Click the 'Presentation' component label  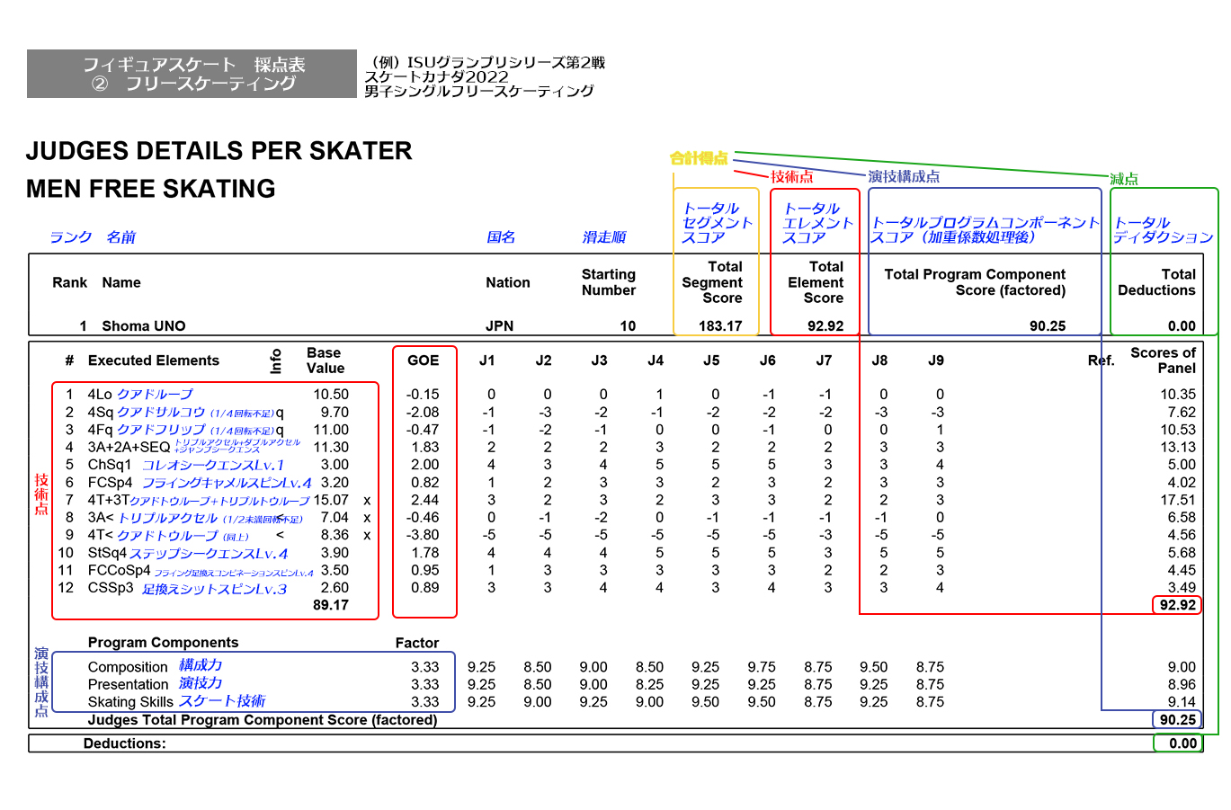[x=129, y=685]
